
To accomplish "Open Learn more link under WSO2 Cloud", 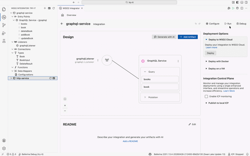I will 212,47.
